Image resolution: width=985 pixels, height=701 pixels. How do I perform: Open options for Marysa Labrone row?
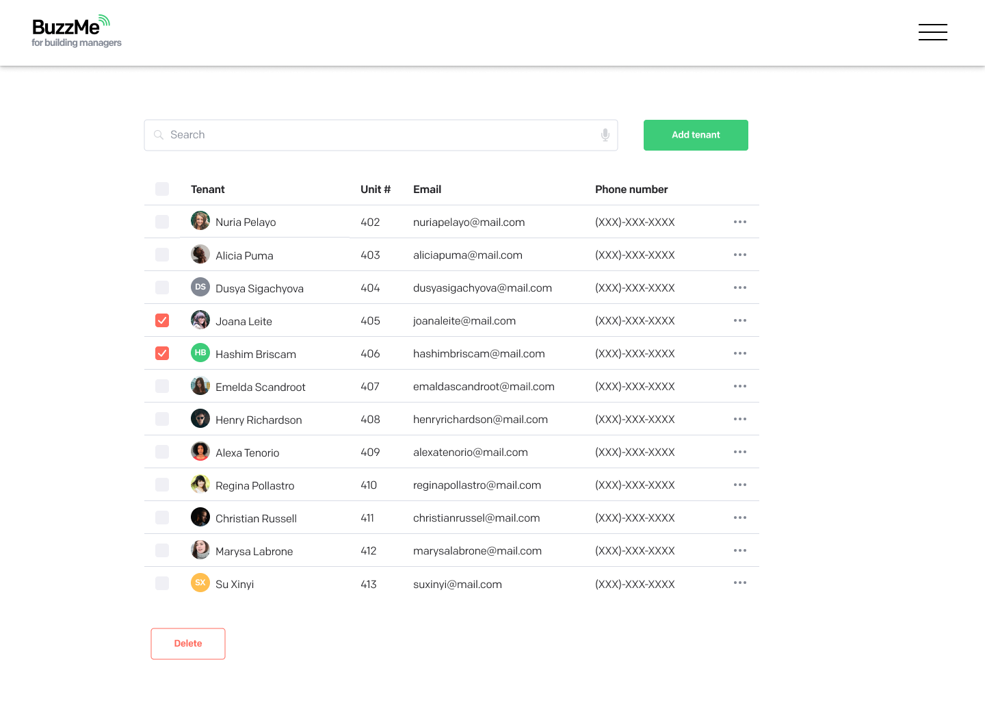point(740,550)
